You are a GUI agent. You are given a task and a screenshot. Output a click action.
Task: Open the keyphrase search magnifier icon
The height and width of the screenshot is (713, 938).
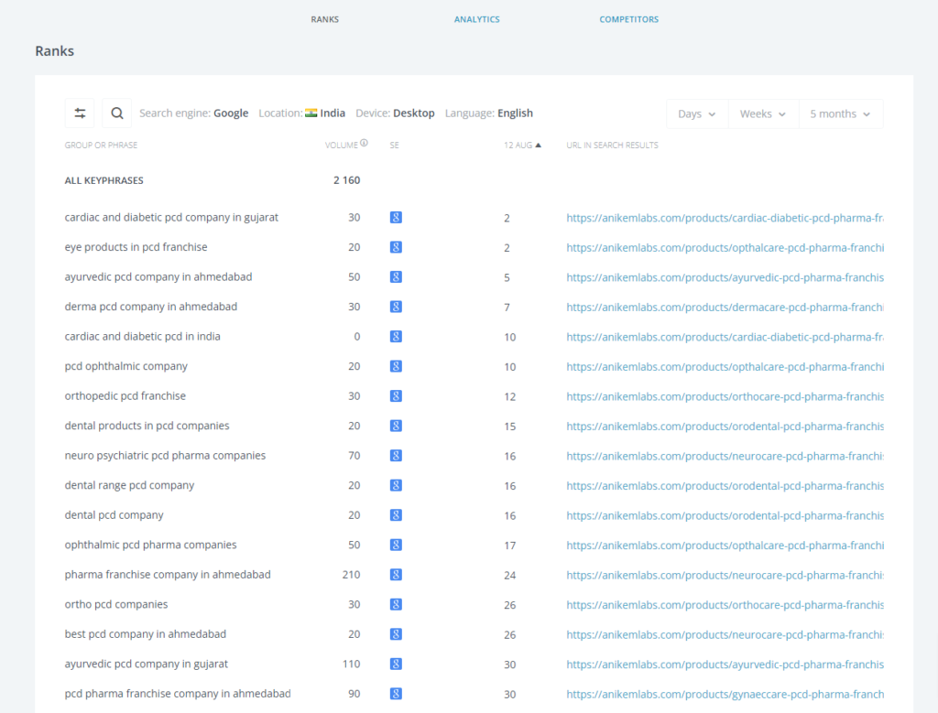(x=117, y=113)
